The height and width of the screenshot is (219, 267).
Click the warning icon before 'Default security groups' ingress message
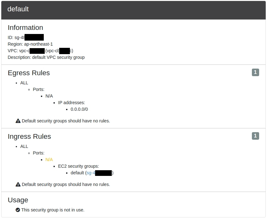[x=18, y=184]
